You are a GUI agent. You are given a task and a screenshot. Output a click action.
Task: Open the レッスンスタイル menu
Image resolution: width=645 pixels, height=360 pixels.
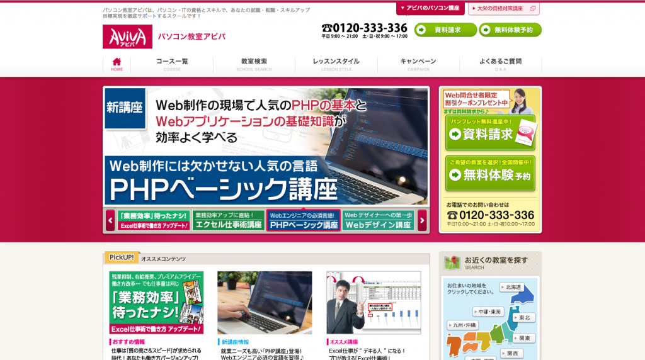pos(336,64)
